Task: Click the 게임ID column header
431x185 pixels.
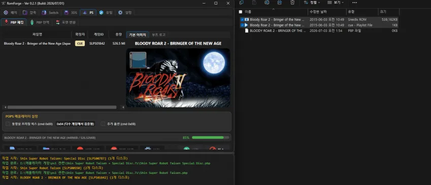Action: [98, 34]
